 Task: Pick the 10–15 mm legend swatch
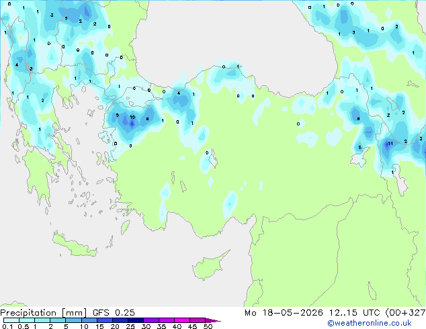(x=89, y=320)
